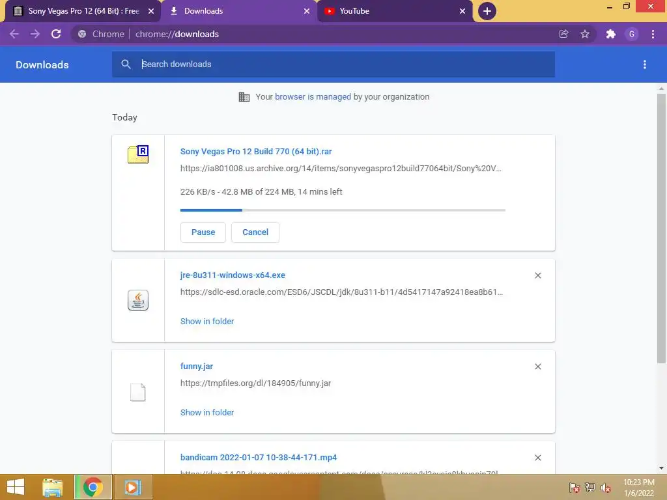Open Sony Vegas Pro 12 Build 770 rar link
Image resolution: width=667 pixels, height=500 pixels.
(256, 151)
